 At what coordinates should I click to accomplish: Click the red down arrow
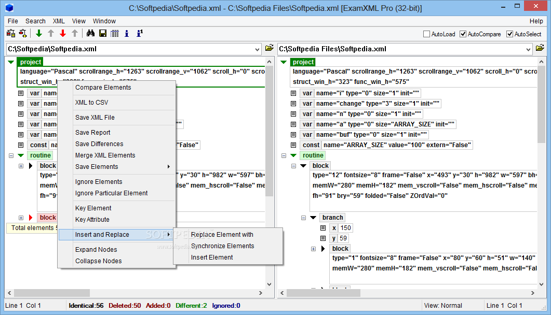click(63, 33)
